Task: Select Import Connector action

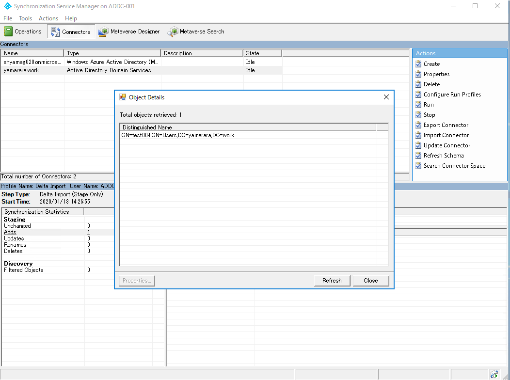Action: point(446,135)
